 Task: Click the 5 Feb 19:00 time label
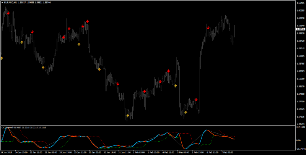(x=198, y=152)
